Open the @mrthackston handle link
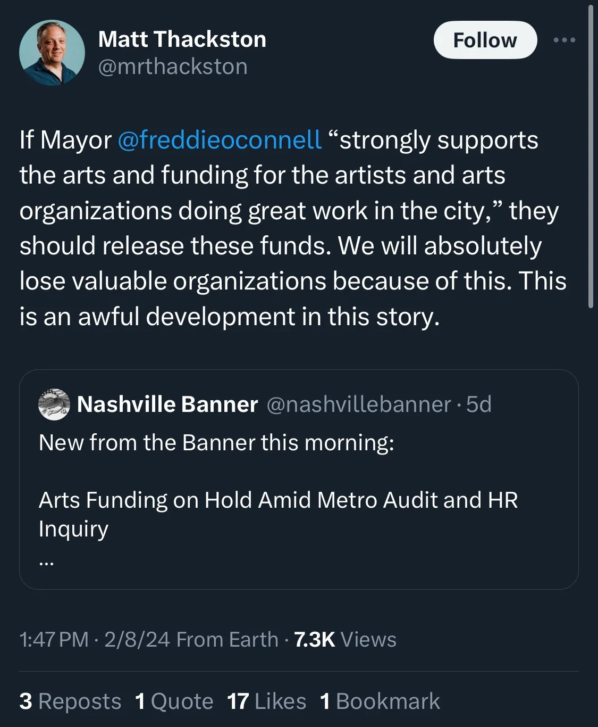598x727 pixels. point(173,67)
